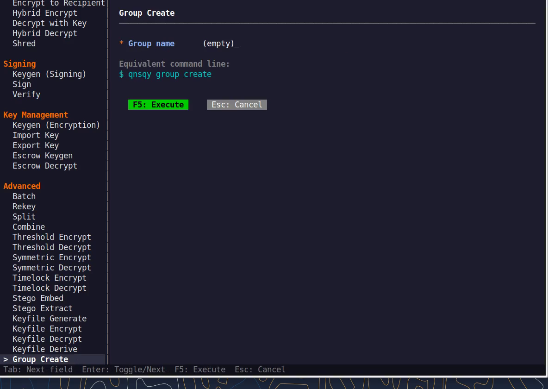Select Hybrid Encrypt in the sidebar
This screenshot has height=389, width=548.
pyautogui.click(x=45, y=13)
